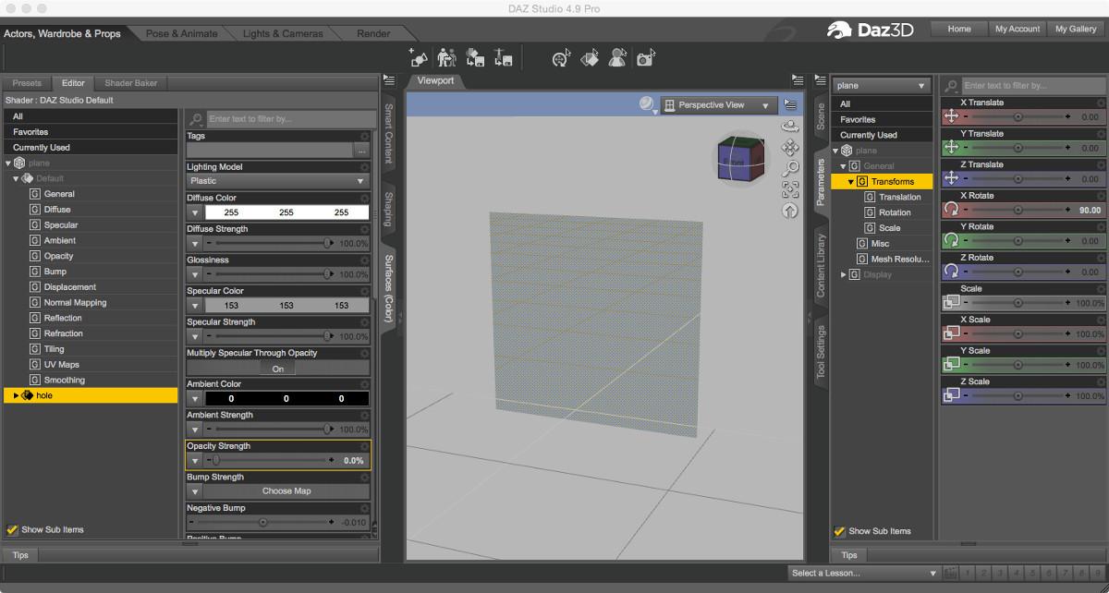Switch to the Render activity tab
This screenshot has height=593, width=1109.
(373, 33)
